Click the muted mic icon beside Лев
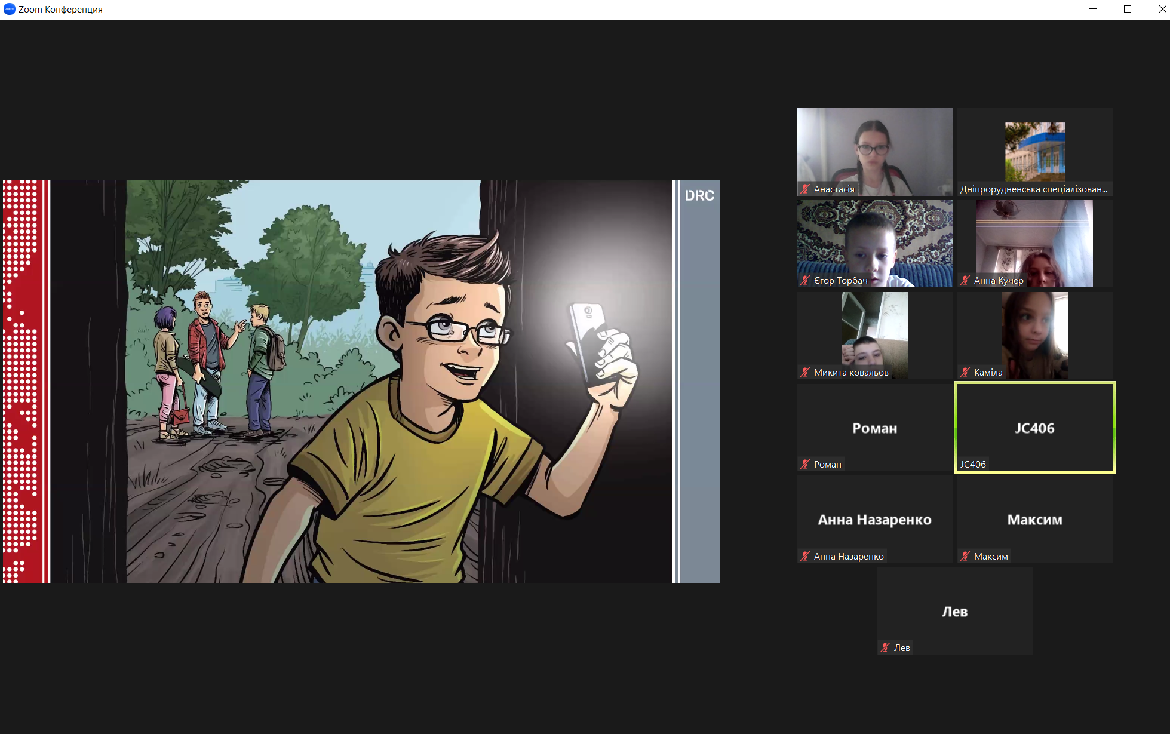The image size is (1170, 734). pyautogui.click(x=885, y=648)
